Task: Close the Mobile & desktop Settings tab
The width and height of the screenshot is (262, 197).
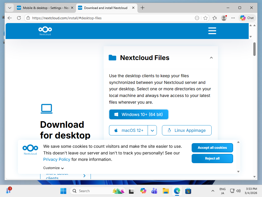Action: pos(72,8)
